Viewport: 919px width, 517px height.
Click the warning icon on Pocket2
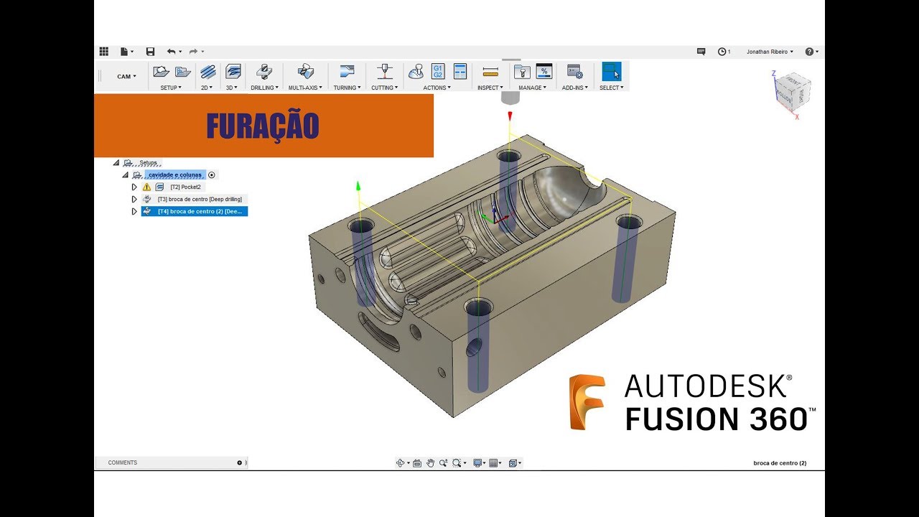[146, 187]
